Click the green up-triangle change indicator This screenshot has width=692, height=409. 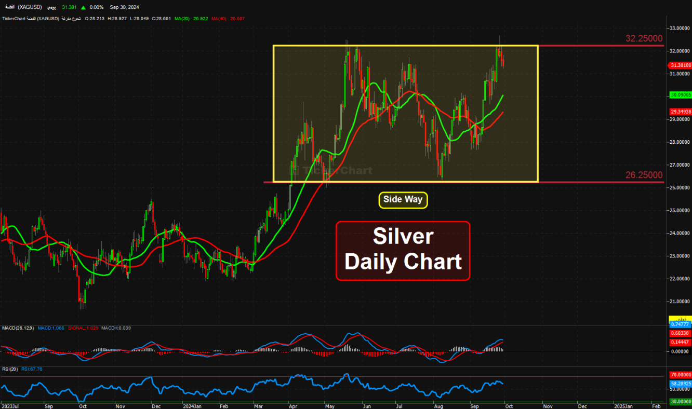(83, 7)
